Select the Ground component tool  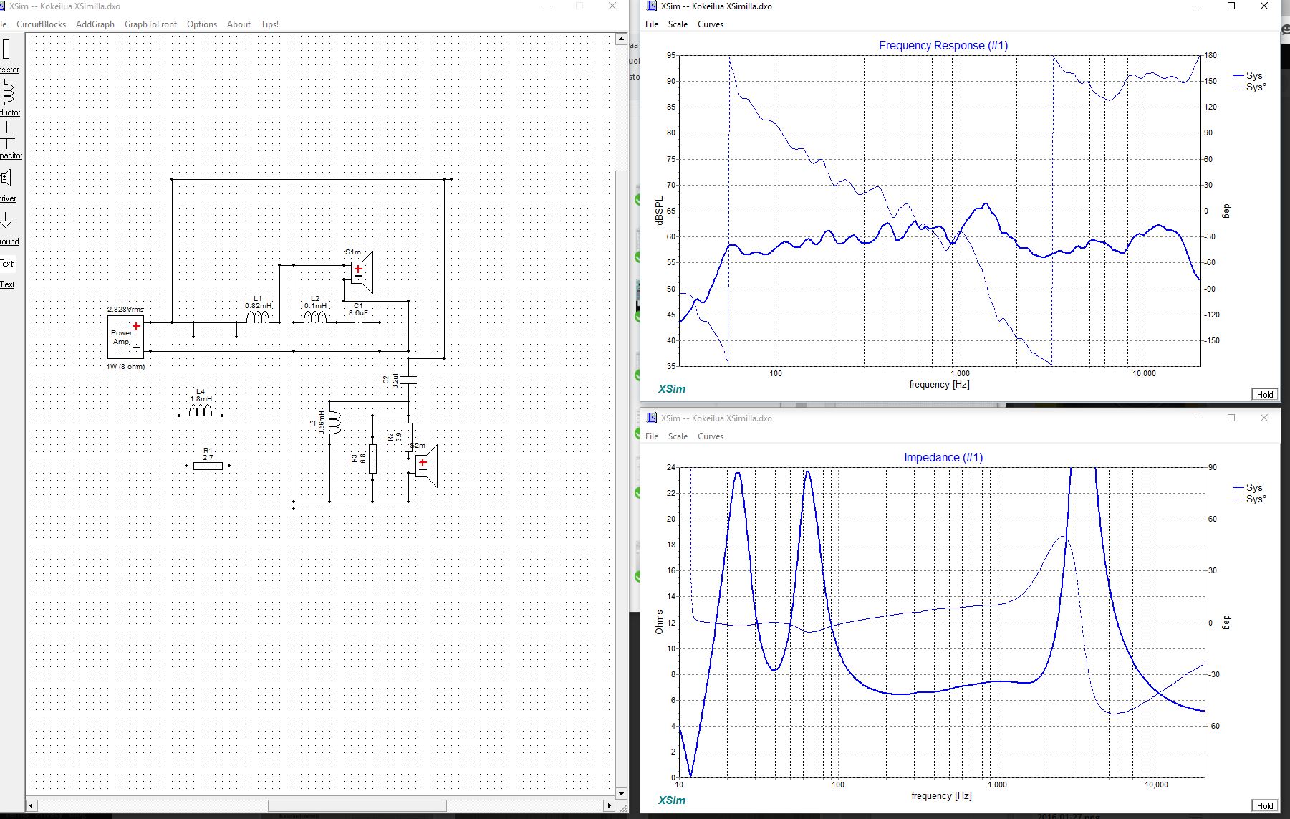(7, 226)
